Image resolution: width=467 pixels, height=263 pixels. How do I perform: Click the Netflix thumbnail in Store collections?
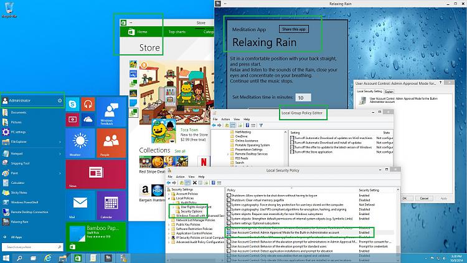coord(204,161)
